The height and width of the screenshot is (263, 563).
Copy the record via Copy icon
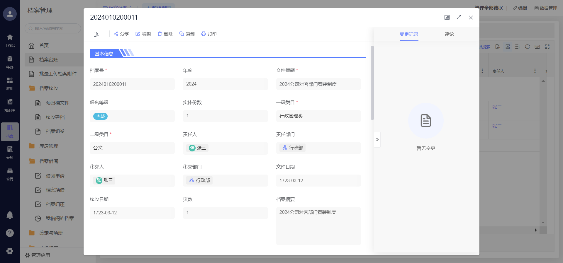click(x=182, y=34)
